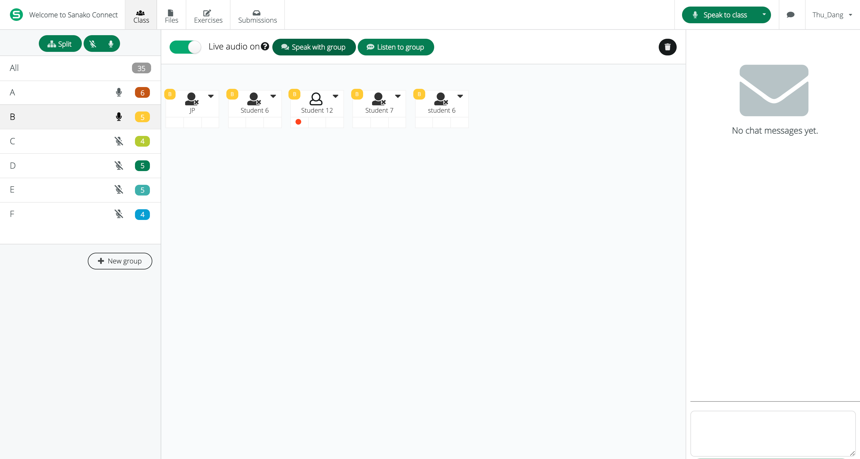The image size is (860, 459).
Task: Mute all groups with crossed microphone icon
Action: (93, 44)
